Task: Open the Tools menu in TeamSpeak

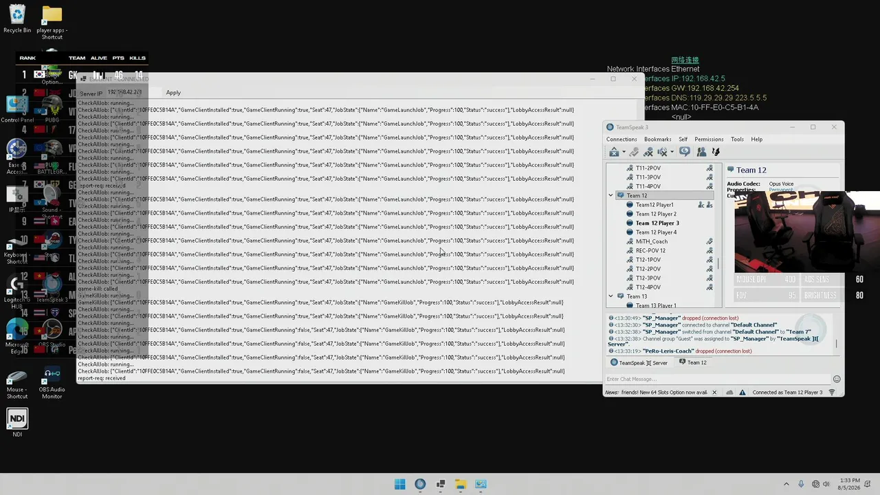Action: [x=737, y=140]
